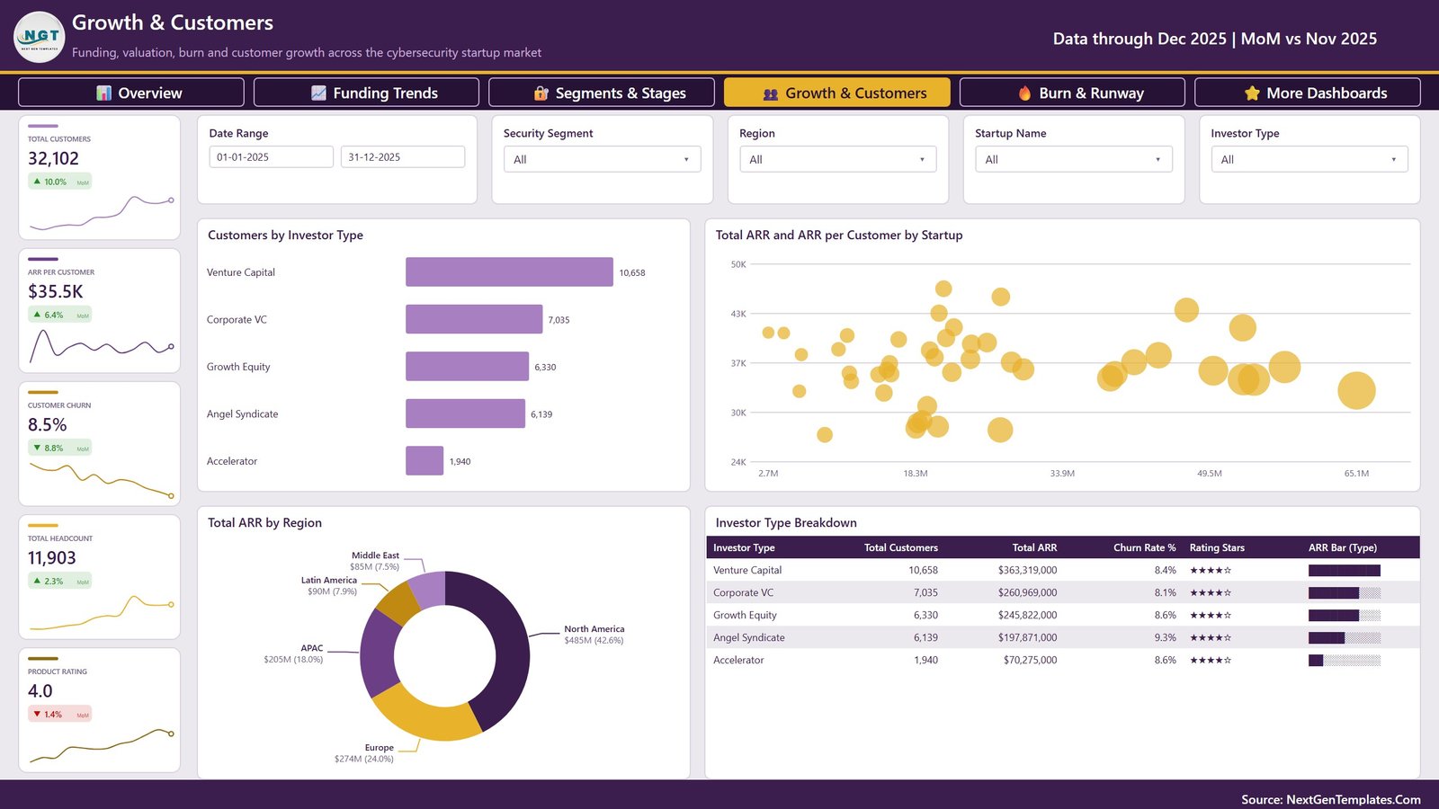Click the Total Headcount value 11,903
Viewport: 1439px width, 809px height.
[51, 557]
